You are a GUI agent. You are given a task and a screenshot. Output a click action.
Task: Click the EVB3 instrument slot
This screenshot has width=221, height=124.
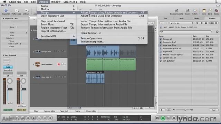tap(8, 67)
